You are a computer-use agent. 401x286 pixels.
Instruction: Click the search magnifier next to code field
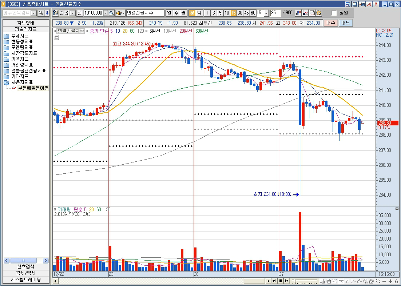111,13
